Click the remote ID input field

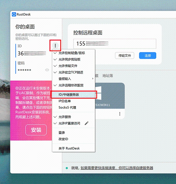coord(115,44)
